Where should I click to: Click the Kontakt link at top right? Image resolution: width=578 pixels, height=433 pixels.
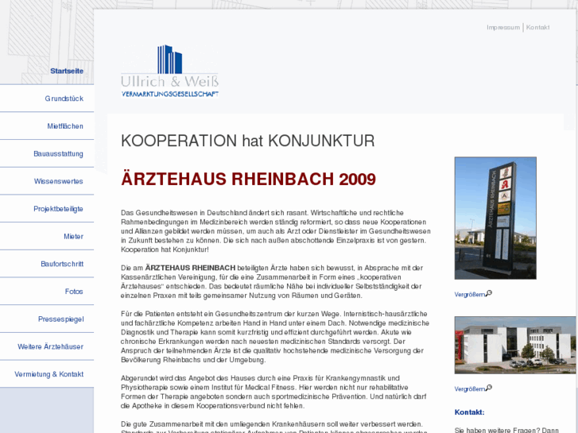pos(537,27)
